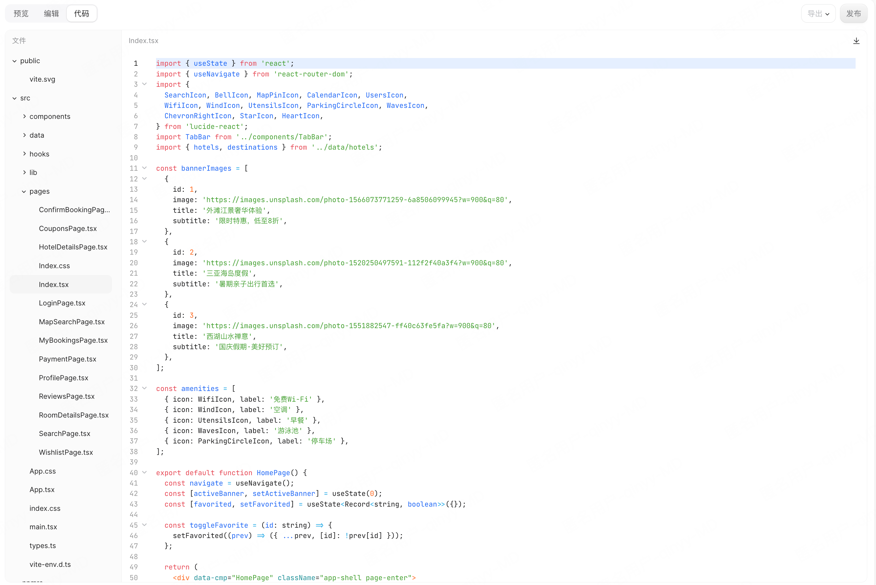Expand the data folder
Image resolution: width=876 pixels, height=585 pixels.
point(24,135)
